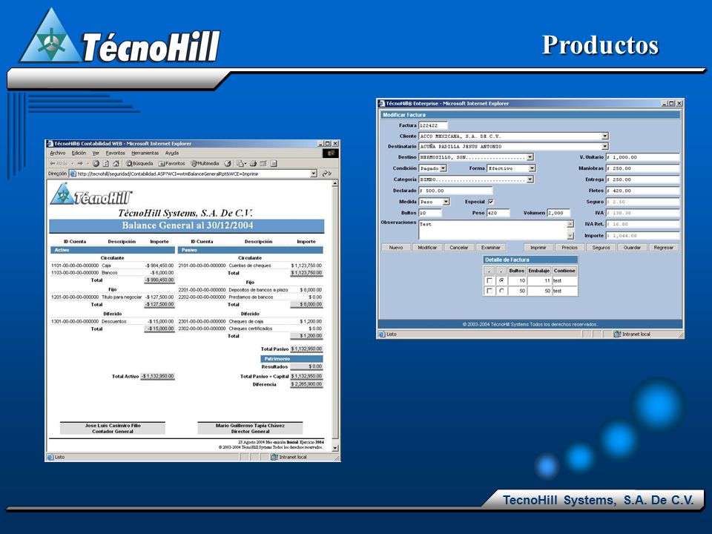Click the Regresar button
Screen dimensions: 712x534
tap(663, 248)
